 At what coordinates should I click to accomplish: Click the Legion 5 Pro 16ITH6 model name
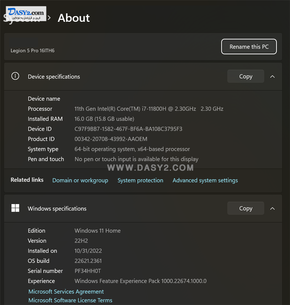(x=32, y=50)
